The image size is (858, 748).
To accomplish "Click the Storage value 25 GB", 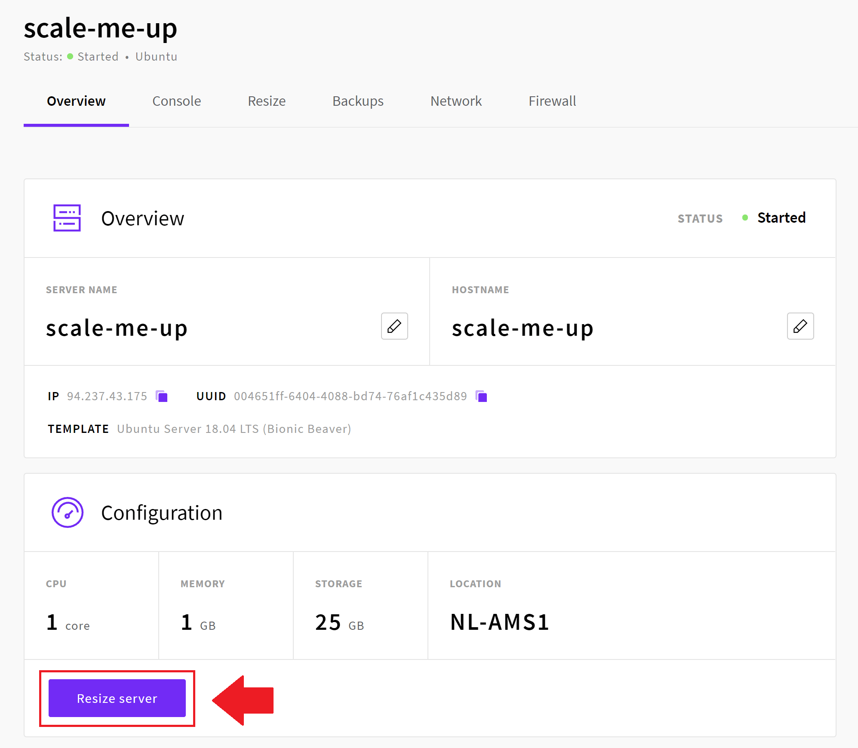I will point(340,622).
